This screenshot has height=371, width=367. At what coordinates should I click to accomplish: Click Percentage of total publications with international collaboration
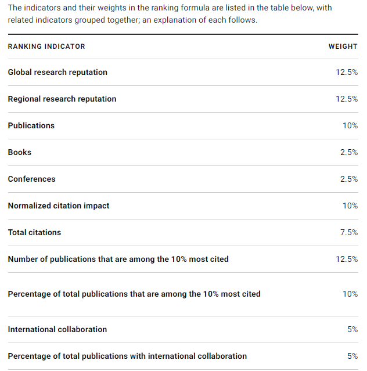127,356
